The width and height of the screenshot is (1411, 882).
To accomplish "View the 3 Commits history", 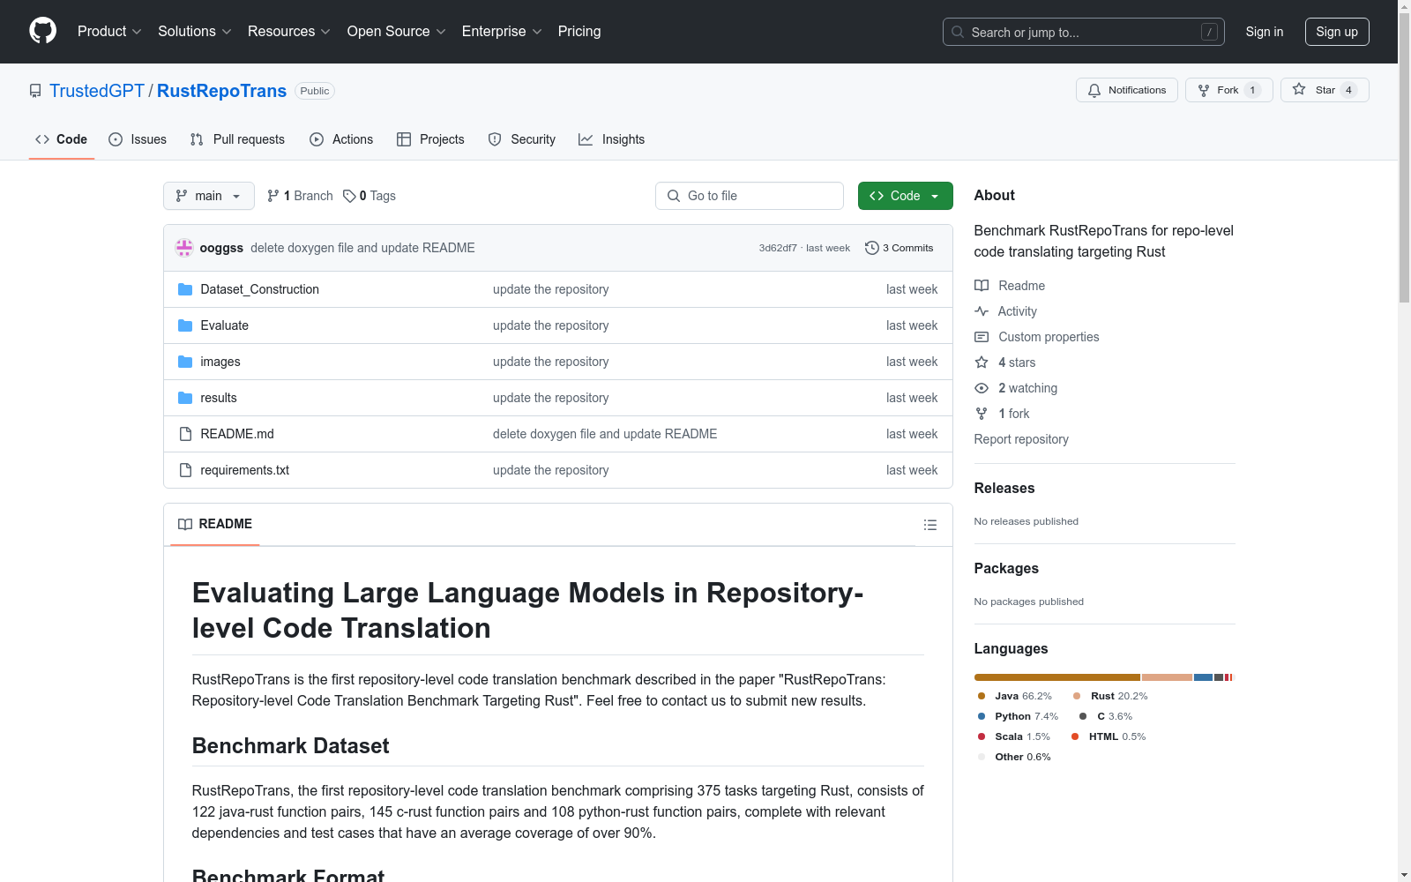I will pyautogui.click(x=900, y=248).
